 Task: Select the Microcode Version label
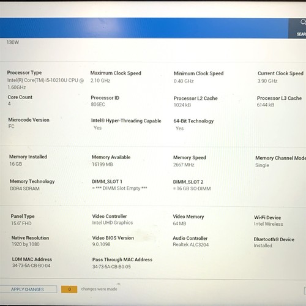tap(29, 120)
